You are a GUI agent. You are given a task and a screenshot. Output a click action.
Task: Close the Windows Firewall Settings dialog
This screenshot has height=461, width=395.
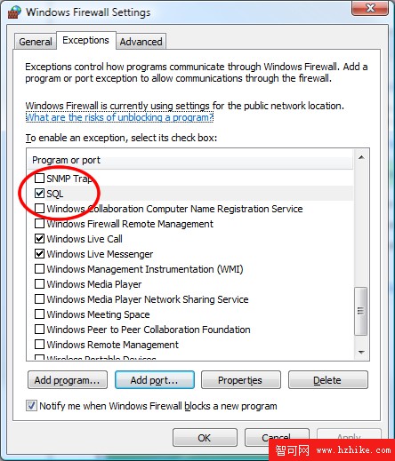click(370, 8)
